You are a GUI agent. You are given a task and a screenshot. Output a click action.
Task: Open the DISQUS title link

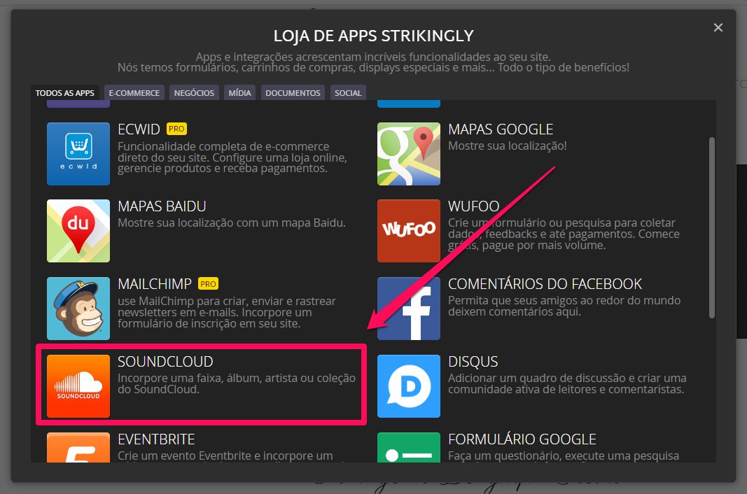[x=473, y=362]
